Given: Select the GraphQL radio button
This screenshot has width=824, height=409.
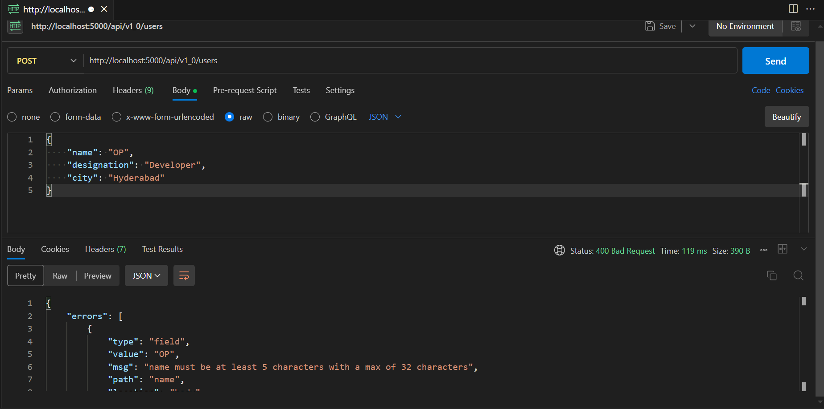Looking at the screenshot, I should click(315, 117).
